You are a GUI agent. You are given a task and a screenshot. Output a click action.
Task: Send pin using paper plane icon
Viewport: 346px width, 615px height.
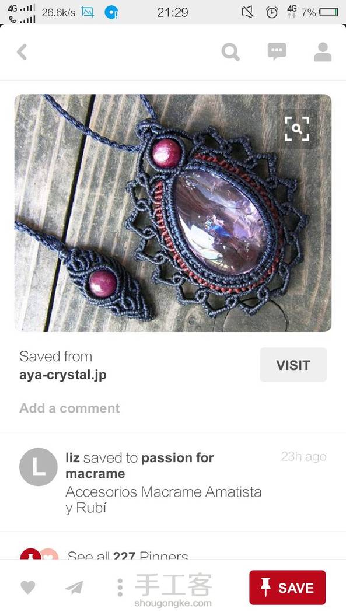[74, 587]
